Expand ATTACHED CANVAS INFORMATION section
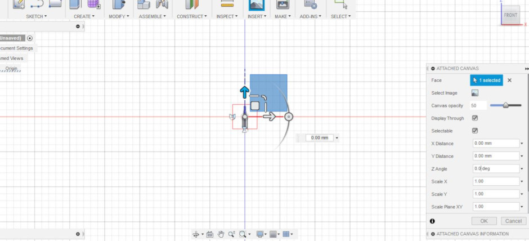The width and height of the screenshot is (529, 241). tap(433, 234)
